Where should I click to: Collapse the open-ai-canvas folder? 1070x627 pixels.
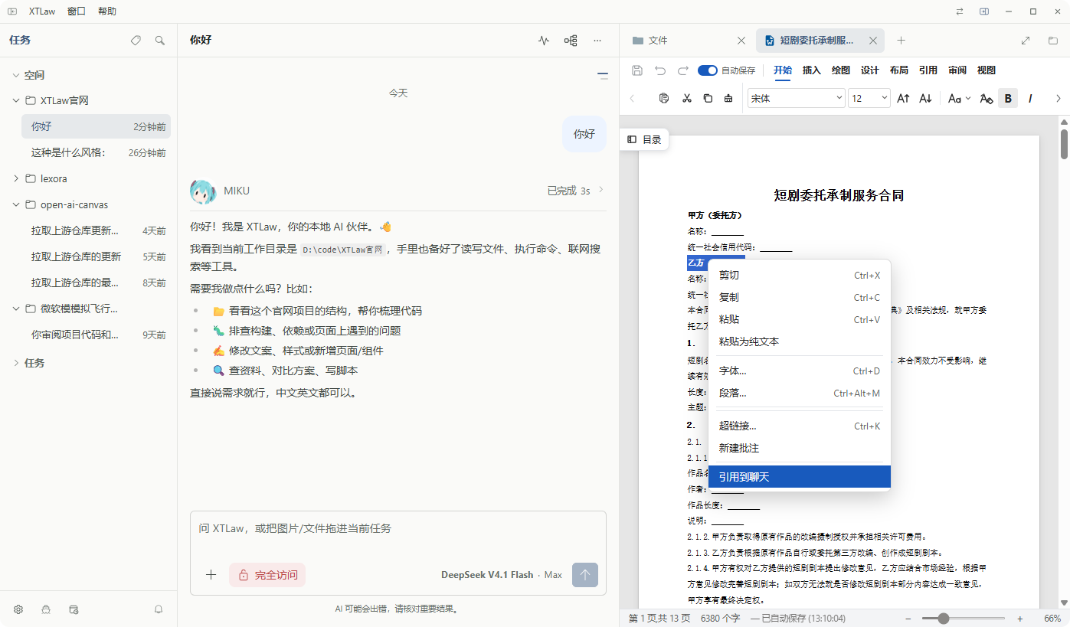(x=17, y=204)
